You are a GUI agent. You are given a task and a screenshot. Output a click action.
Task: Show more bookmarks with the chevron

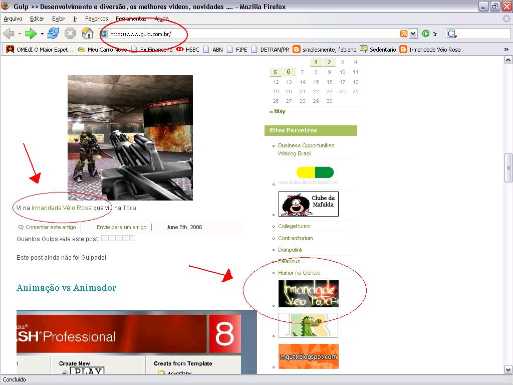pos(506,50)
